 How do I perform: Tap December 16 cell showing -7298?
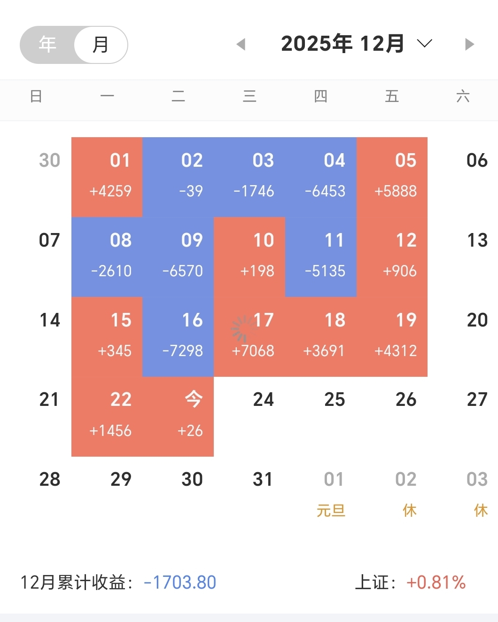[179, 336]
